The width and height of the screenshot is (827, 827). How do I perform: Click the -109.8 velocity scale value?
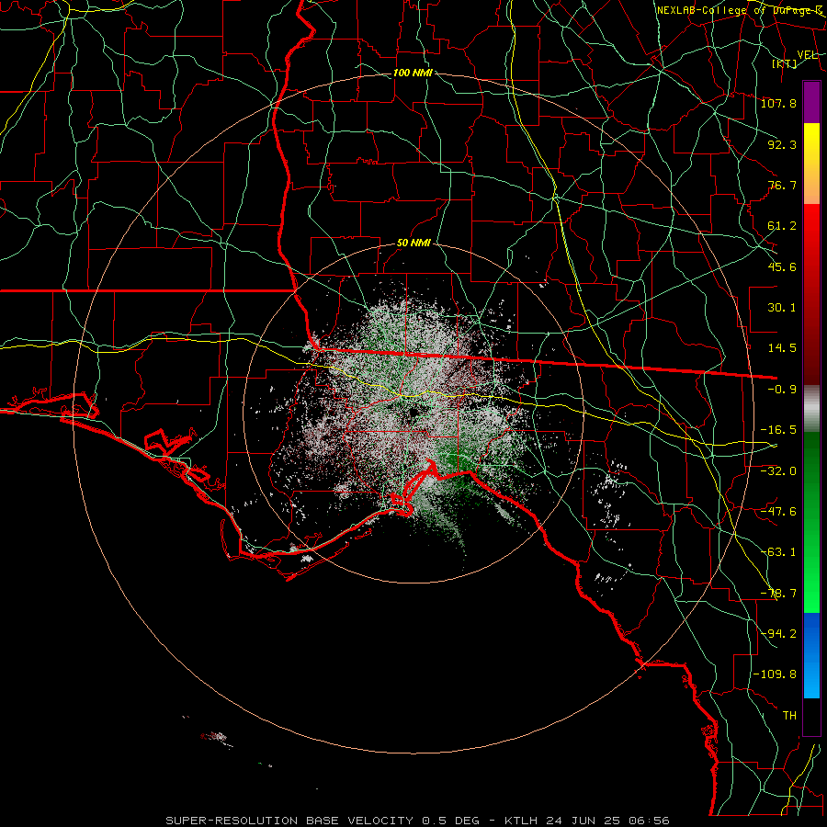click(775, 674)
